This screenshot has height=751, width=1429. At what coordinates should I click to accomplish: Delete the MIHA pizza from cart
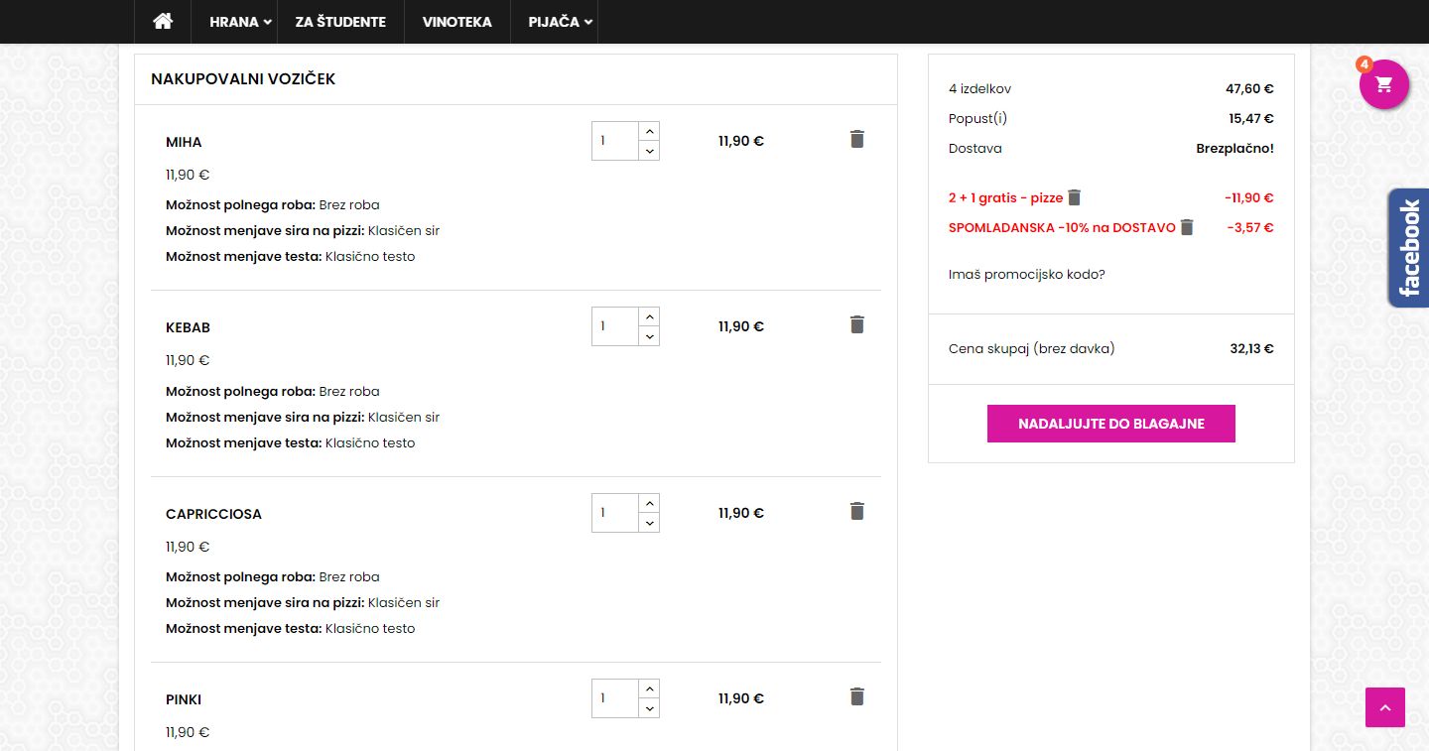tap(857, 140)
